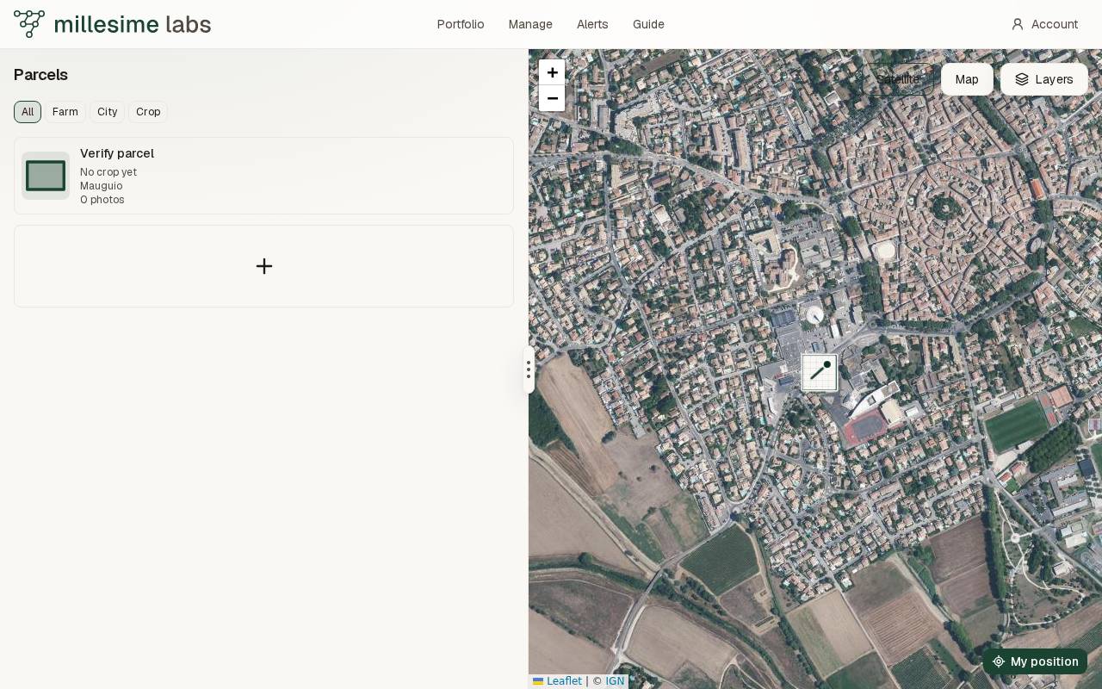Open the IGN attribution link
The height and width of the screenshot is (689, 1102).
click(x=615, y=681)
